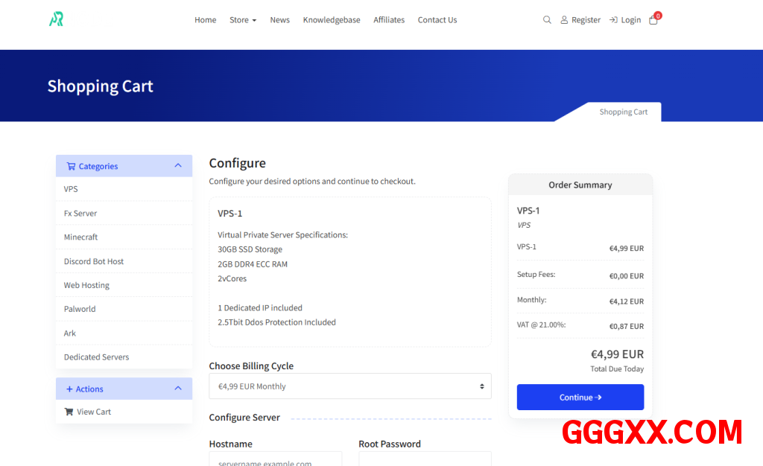Image resolution: width=763 pixels, height=466 pixels.
Task: Open the search magnifier icon
Action: 547,20
